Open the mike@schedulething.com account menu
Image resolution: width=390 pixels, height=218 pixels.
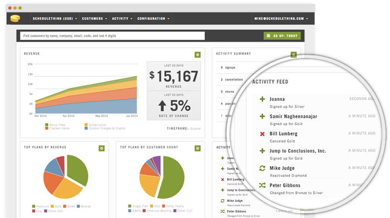(x=281, y=18)
